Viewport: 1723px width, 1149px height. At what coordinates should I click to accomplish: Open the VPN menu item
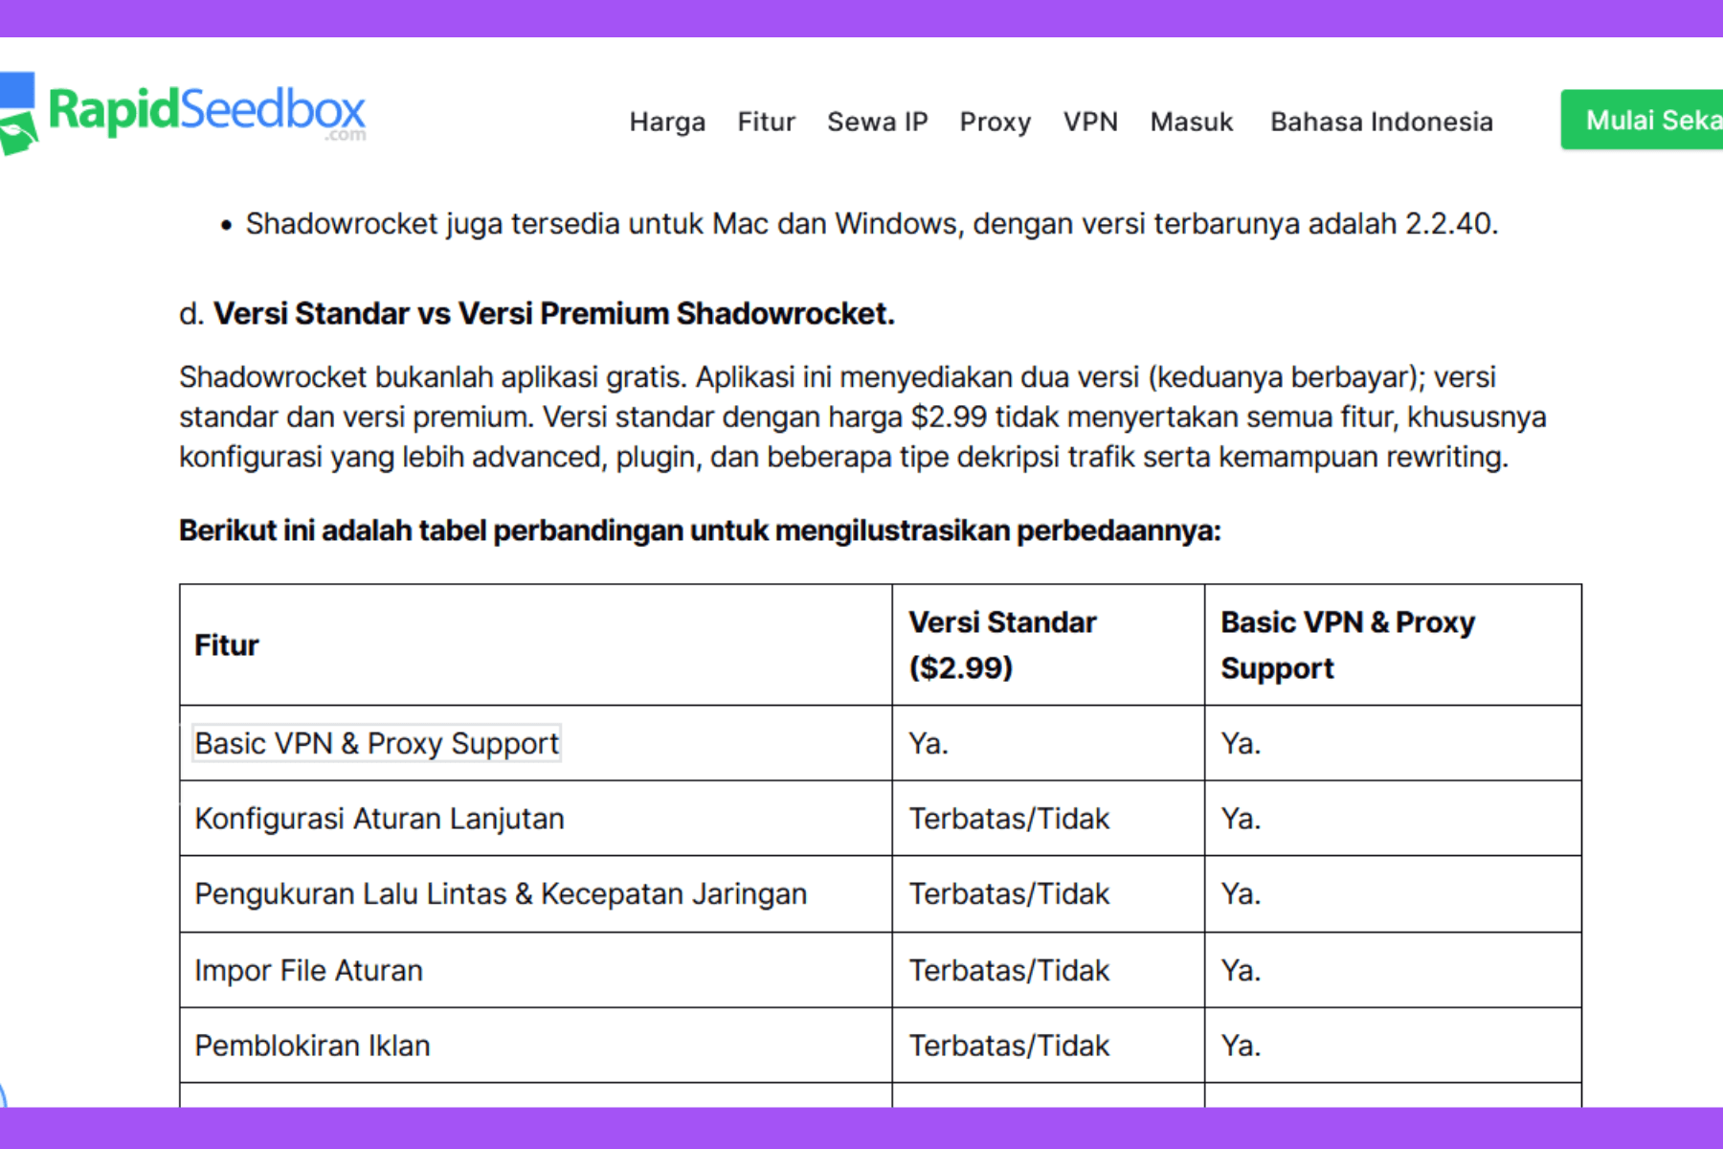tap(1090, 122)
